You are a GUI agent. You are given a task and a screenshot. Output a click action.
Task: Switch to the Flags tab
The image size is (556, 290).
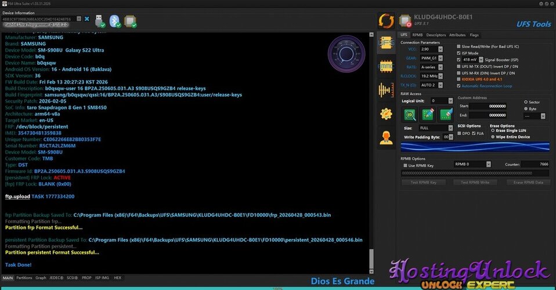[x=474, y=35]
